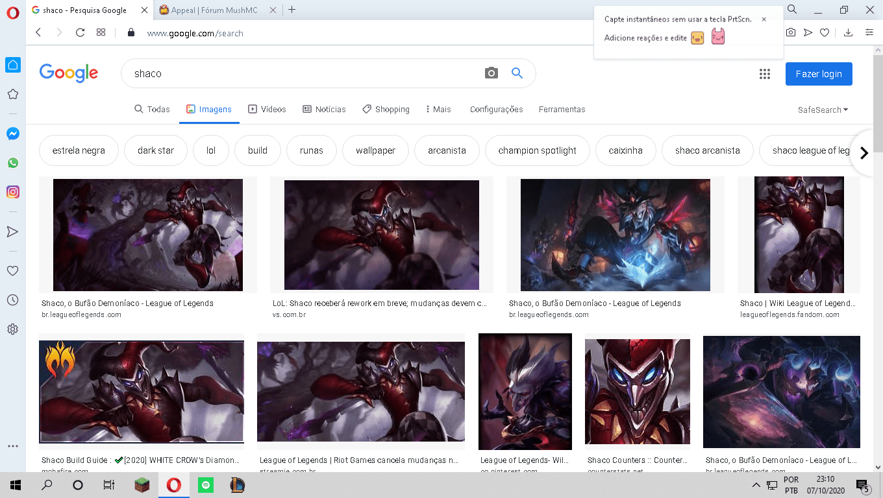Open WhatsApp in the Opera sidebar
This screenshot has height=498, width=883.
(x=13, y=163)
